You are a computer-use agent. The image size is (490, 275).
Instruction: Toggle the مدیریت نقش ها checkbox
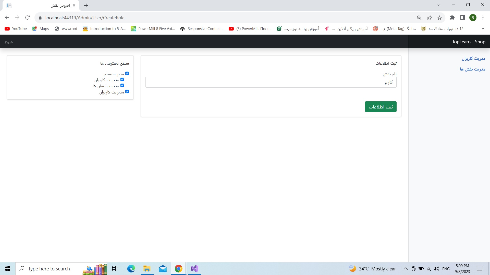click(x=122, y=86)
